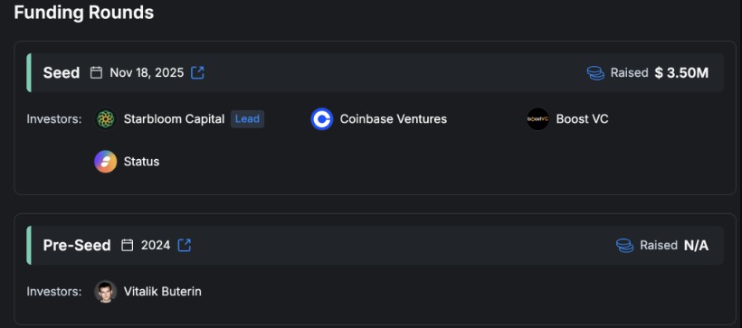Click the Seed round title
Screen dimensions: 742x328
point(62,73)
